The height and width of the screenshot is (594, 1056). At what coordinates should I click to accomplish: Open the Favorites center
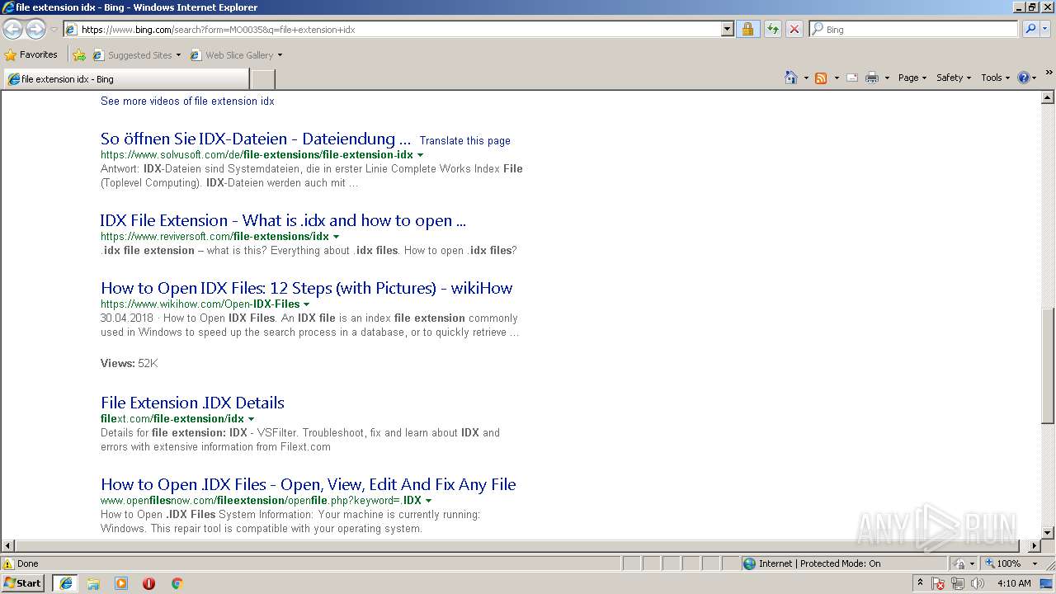pyautogui.click(x=31, y=54)
